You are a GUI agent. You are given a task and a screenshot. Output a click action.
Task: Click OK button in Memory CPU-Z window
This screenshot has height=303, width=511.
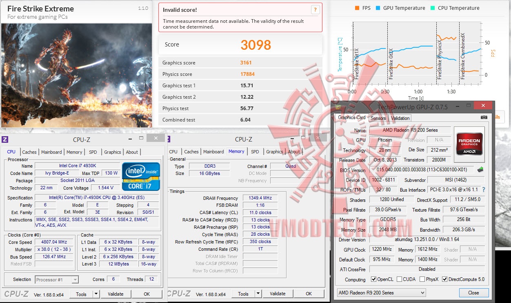[309, 294]
